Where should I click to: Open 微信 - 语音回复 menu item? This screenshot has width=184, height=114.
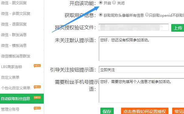pyautogui.click(x=14, y=24)
